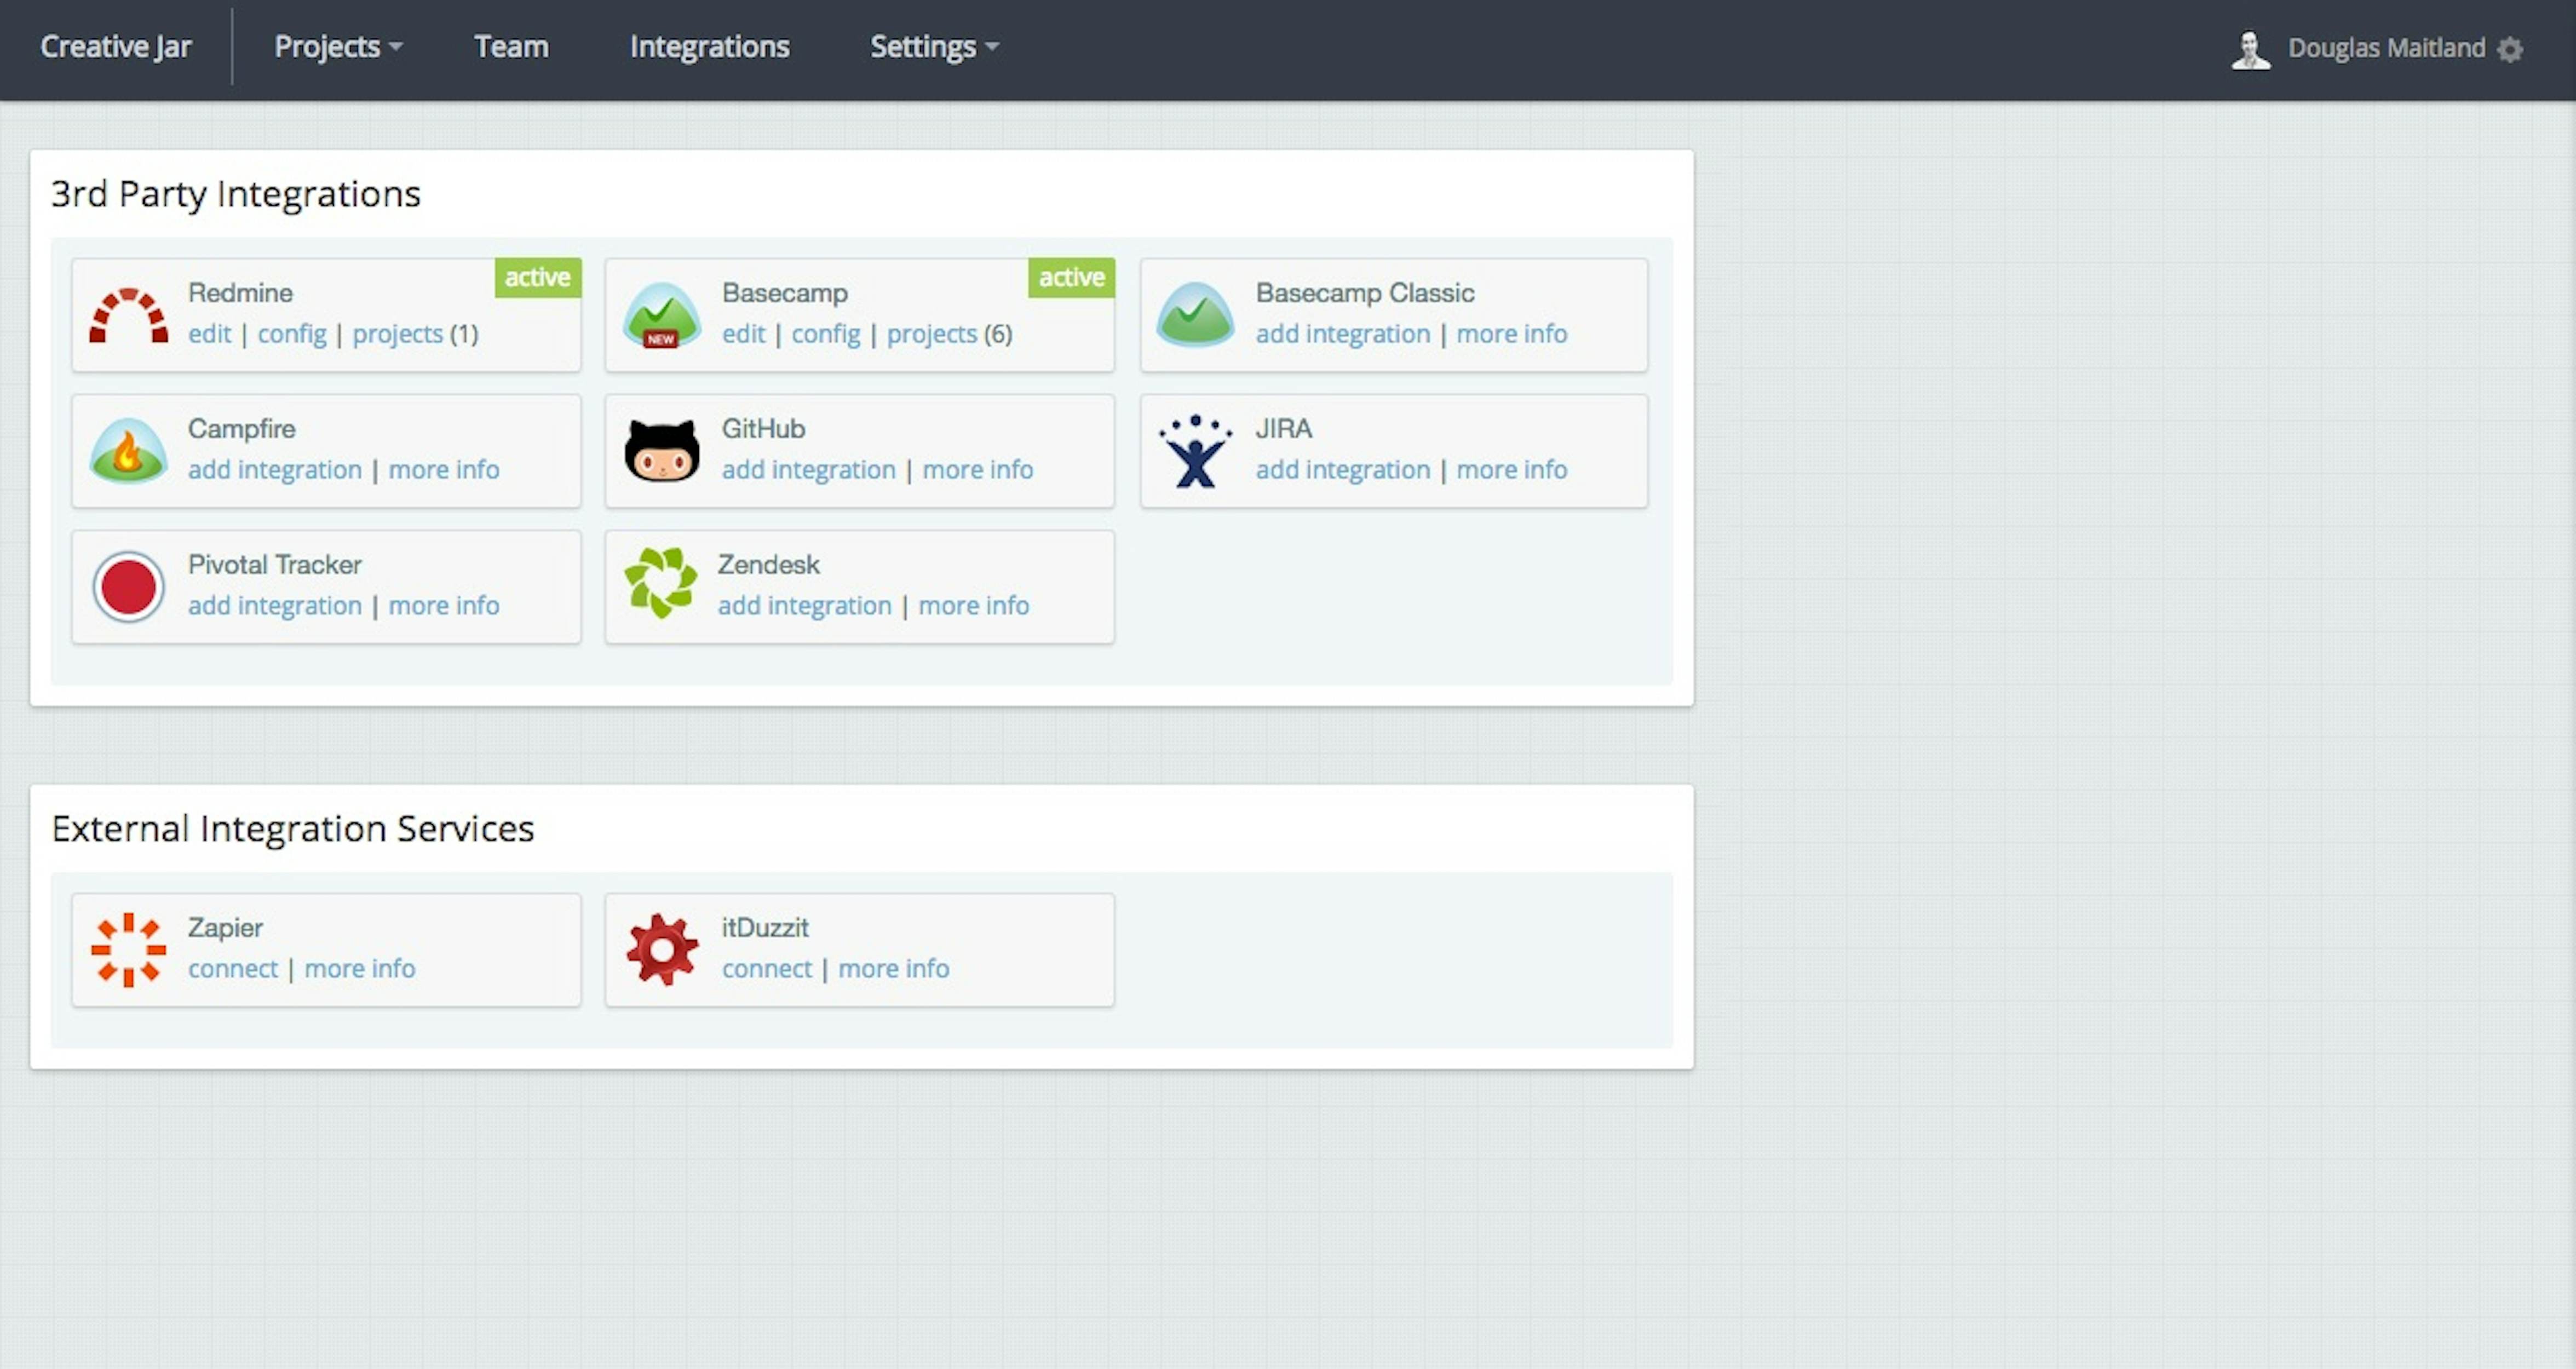Viewport: 2576px width, 1369px height.
Task: Click the active badge on Basecamp card
Action: tap(1070, 278)
